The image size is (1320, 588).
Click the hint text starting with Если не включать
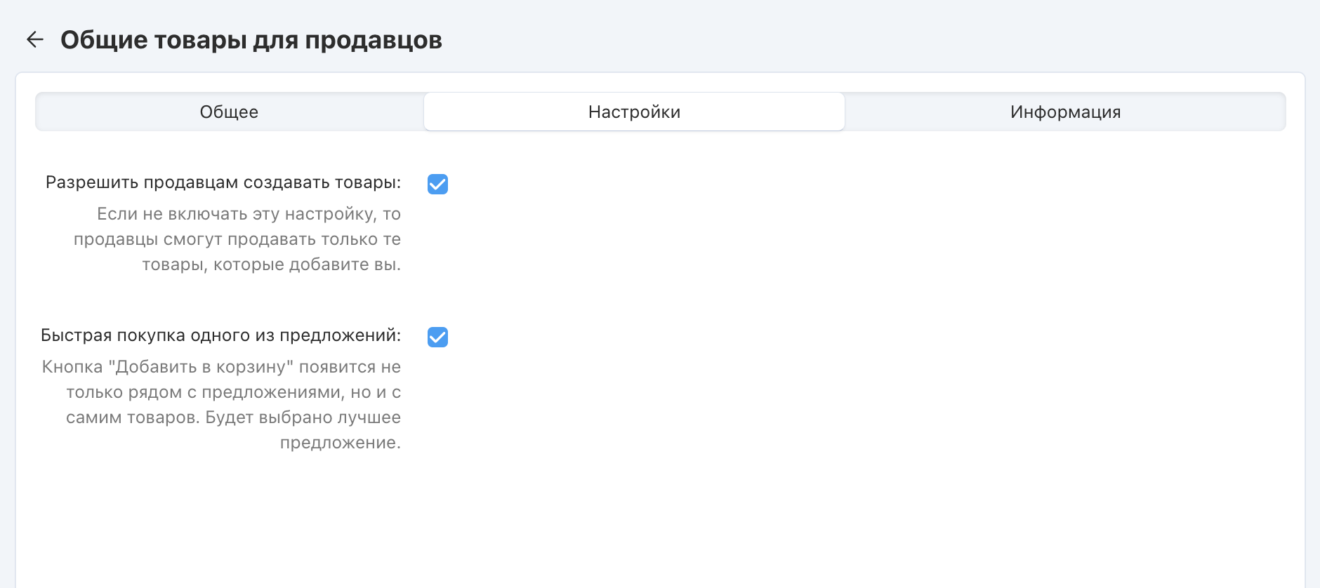(x=249, y=214)
